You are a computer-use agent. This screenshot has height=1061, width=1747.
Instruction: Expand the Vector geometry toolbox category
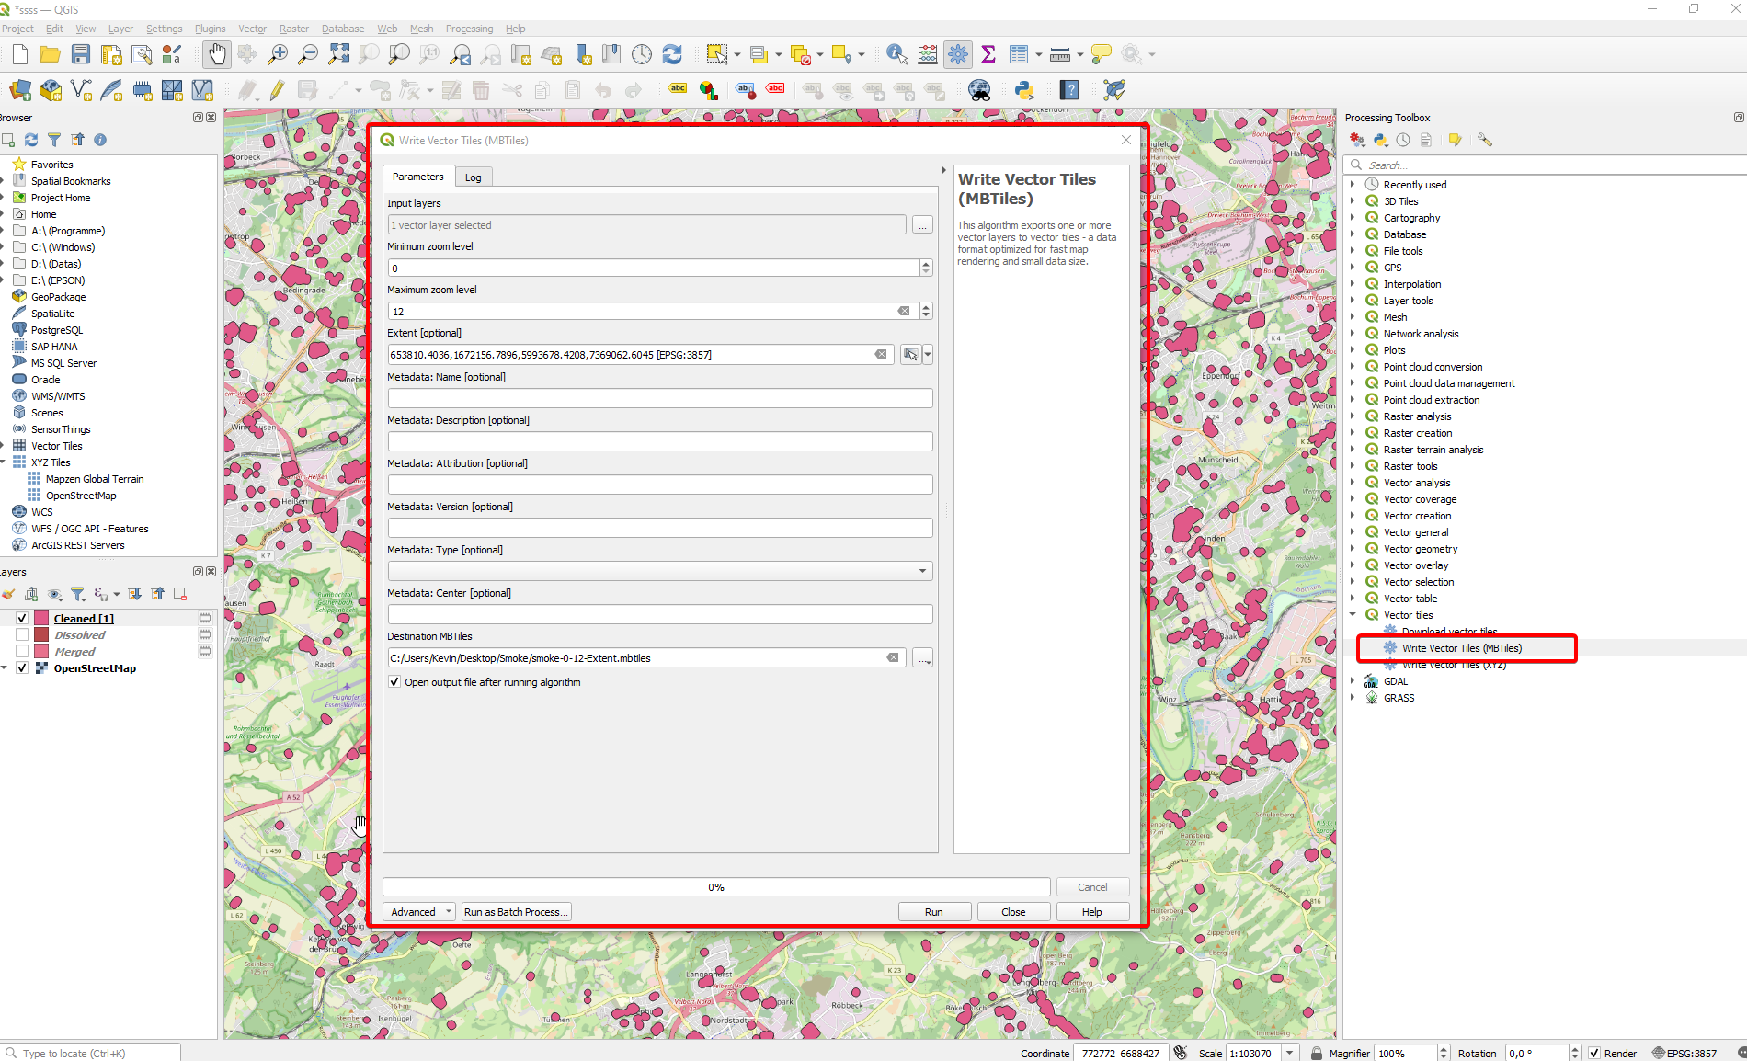point(1353,548)
